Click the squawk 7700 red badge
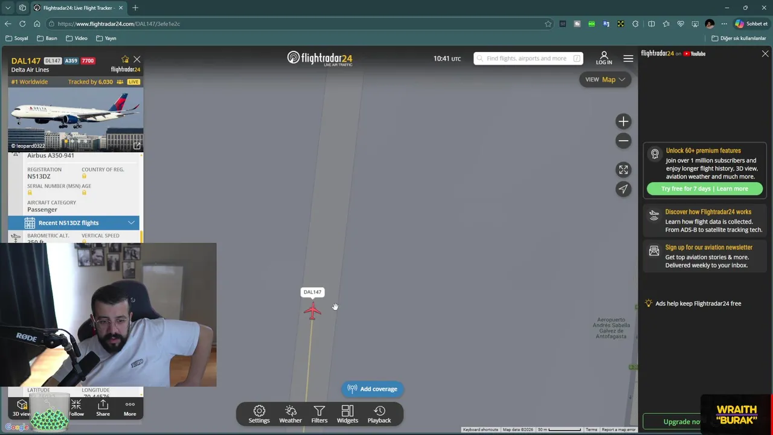This screenshot has height=435, width=773. coord(88,61)
